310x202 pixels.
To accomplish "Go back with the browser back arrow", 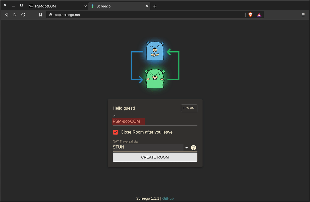I will pos(7,15).
